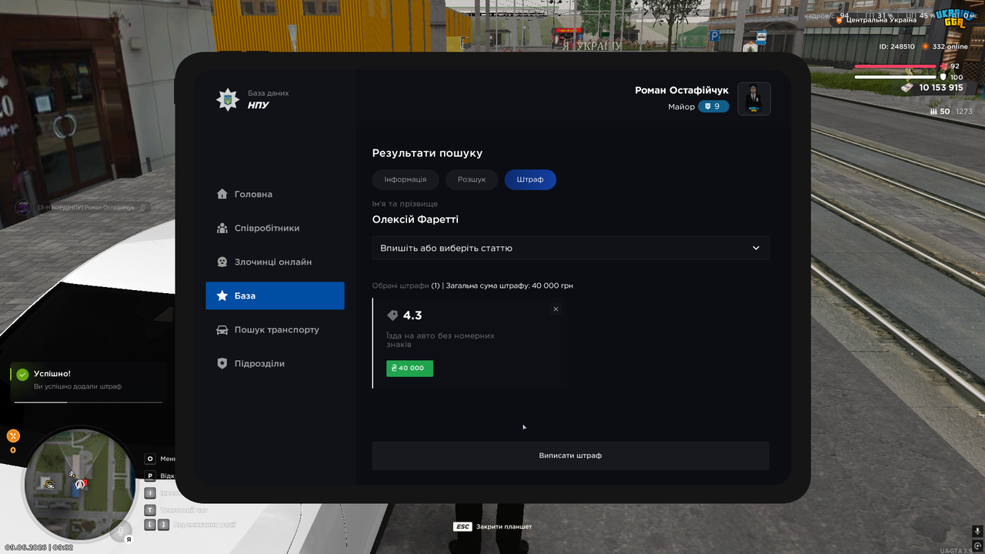985x554 pixels.
Task: Click the green checkmark in the Успішно notification
Action: 22,374
